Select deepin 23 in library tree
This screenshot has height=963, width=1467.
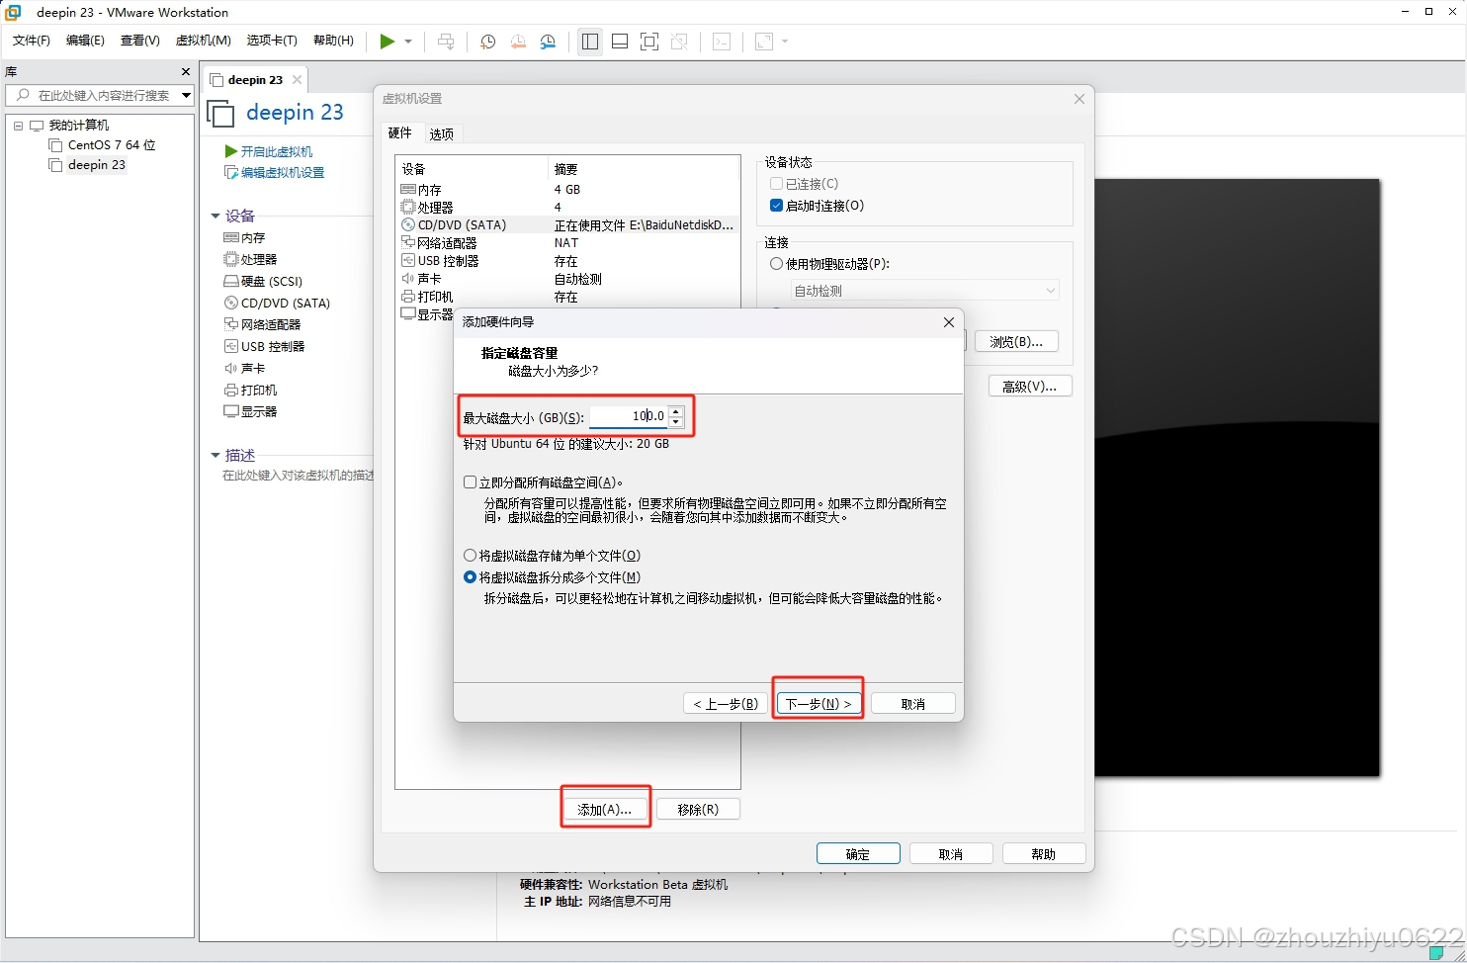tap(96, 165)
